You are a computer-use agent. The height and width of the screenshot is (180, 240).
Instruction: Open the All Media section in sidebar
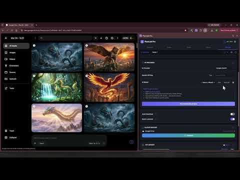pos(16,46)
